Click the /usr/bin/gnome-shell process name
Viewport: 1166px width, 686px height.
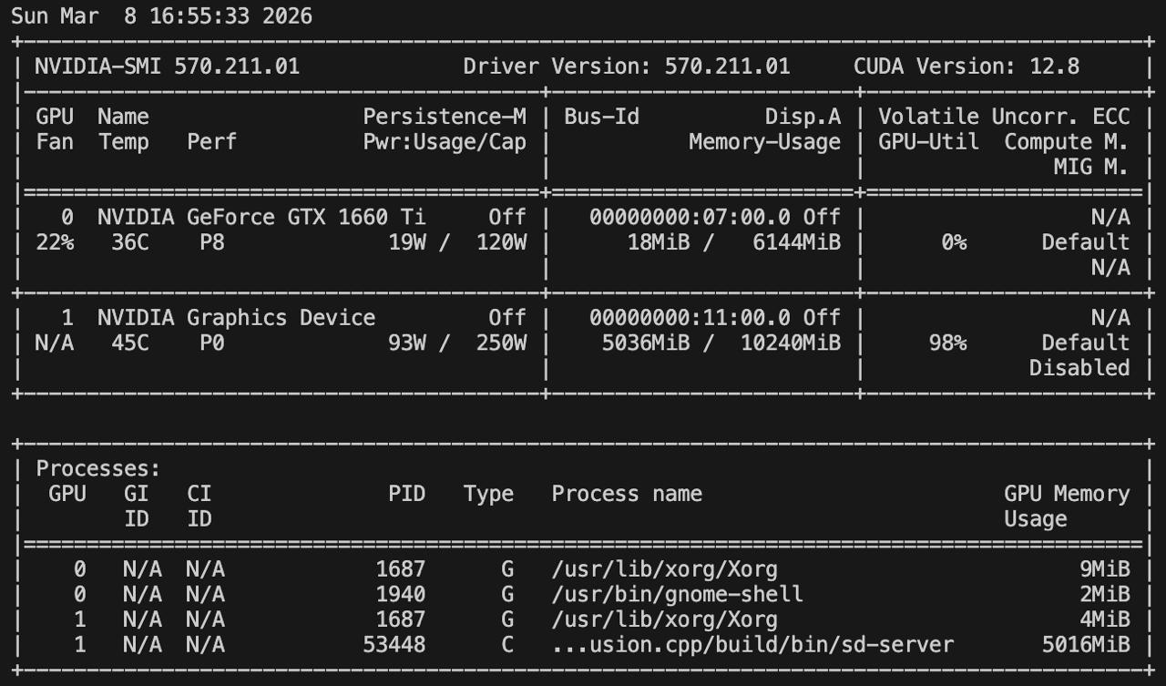point(677,595)
